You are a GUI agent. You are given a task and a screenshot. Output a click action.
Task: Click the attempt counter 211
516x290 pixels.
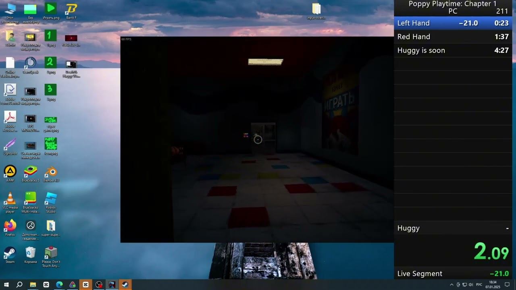(502, 11)
